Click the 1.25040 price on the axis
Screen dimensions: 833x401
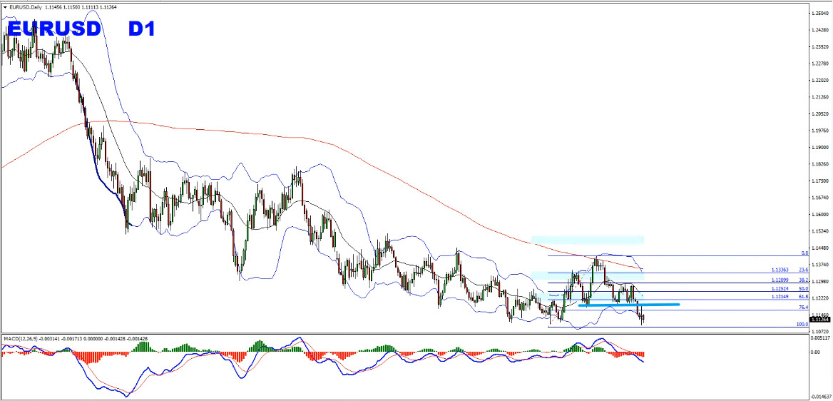[819, 13]
